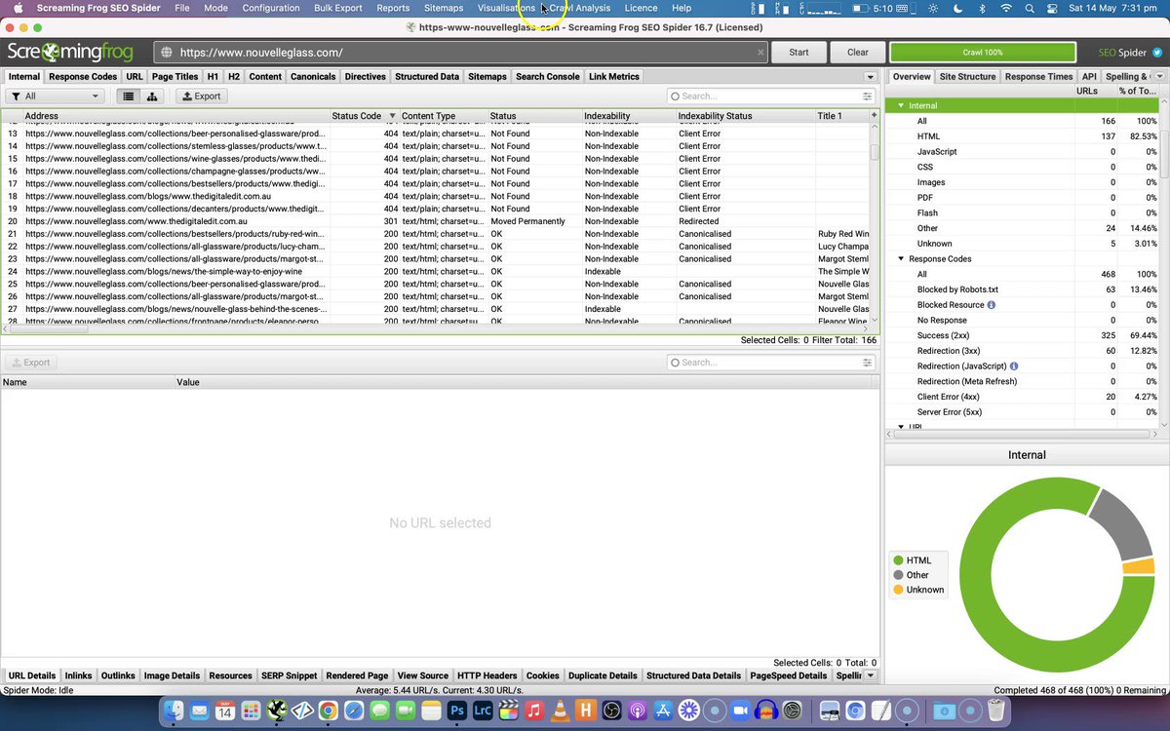Open Safari from the dock

353,712
